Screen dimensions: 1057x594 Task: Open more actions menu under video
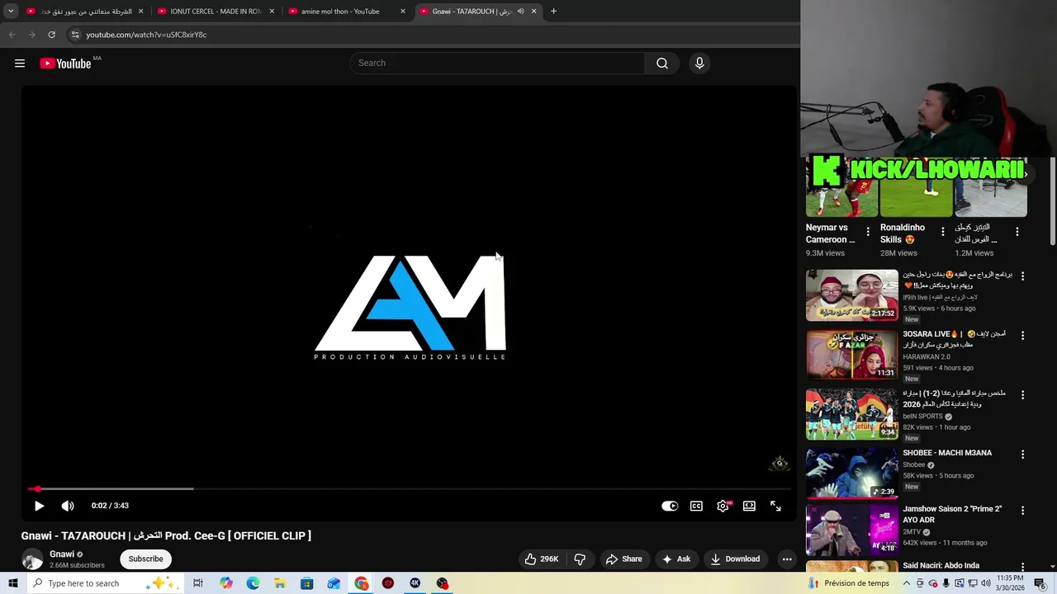point(787,559)
